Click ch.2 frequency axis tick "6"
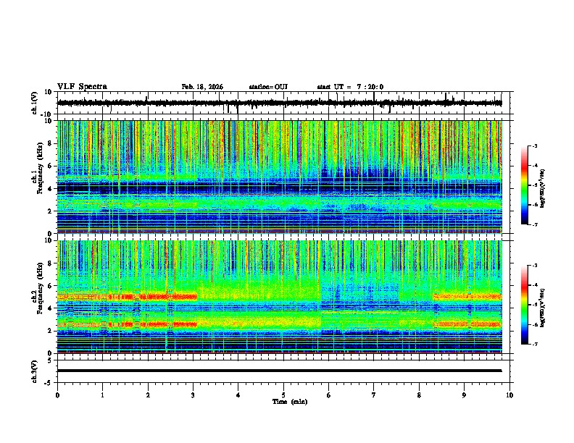Viewport: 574px width, 443px height. [x=51, y=286]
